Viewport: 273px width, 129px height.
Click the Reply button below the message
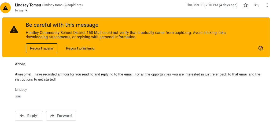click(29, 116)
